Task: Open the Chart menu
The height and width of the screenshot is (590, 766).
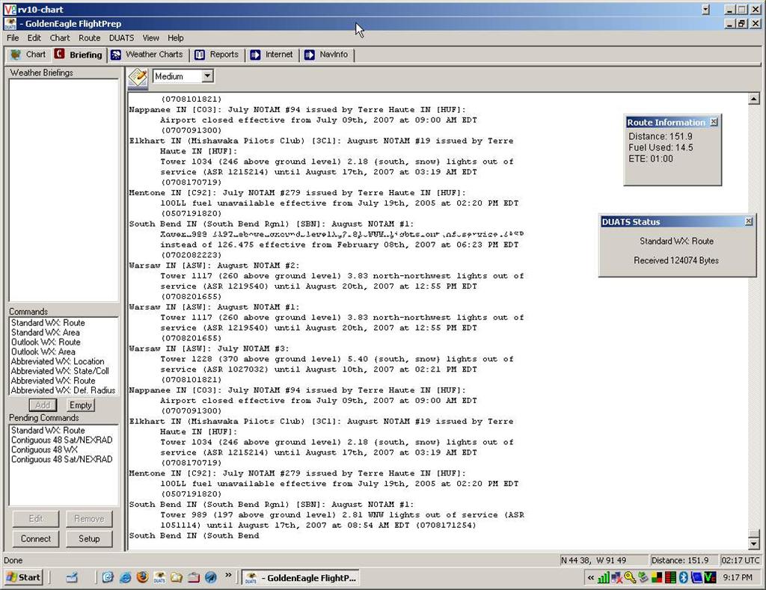Action: point(60,37)
